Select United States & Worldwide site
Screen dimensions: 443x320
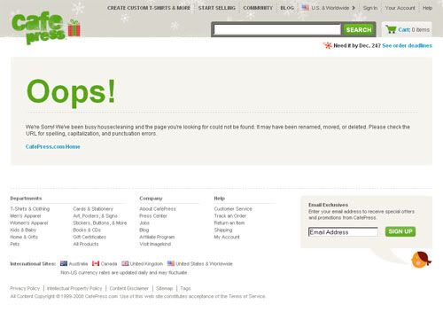[x=205, y=263]
